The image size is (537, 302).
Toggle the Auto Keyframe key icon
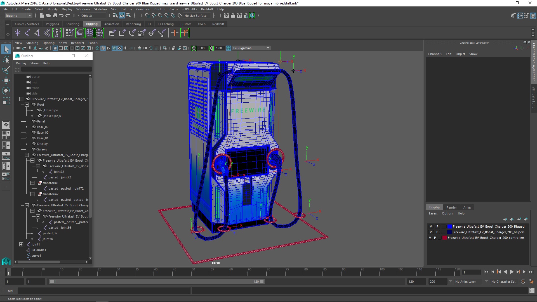523,282
